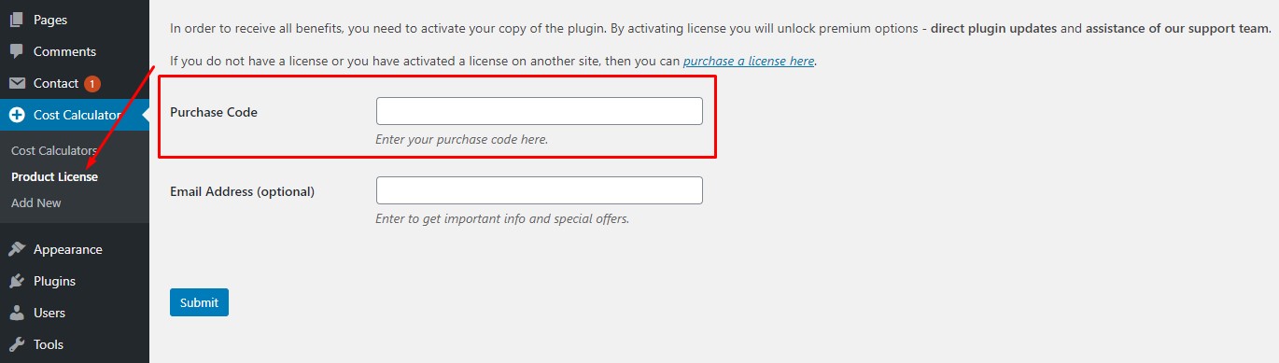The height and width of the screenshot is (363, 1279).
Task: Click the Submit button
Action: tap(199, 302)
